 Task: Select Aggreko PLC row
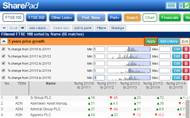point(93,115)
